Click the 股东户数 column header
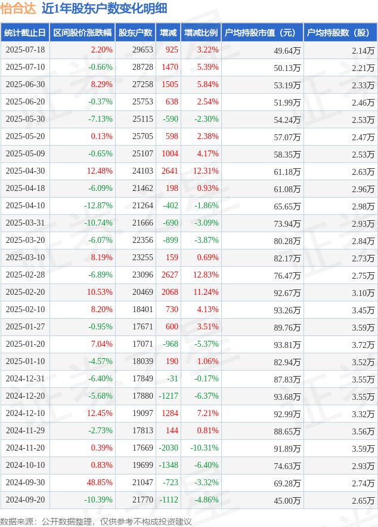378x527 pixels. tap(135, 33)
